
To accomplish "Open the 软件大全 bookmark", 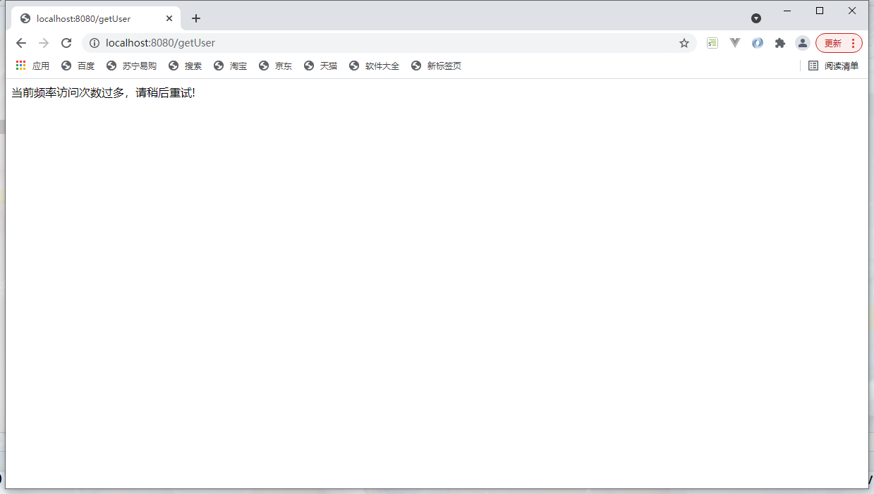I will (374, 66).
